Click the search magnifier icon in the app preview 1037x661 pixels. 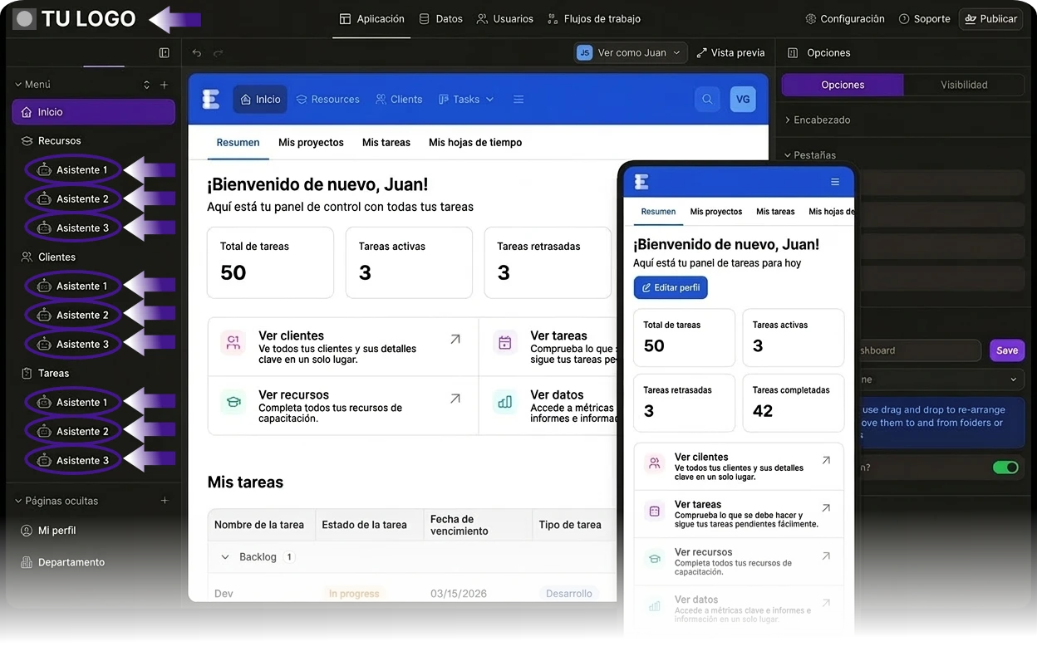coord(707,99)
